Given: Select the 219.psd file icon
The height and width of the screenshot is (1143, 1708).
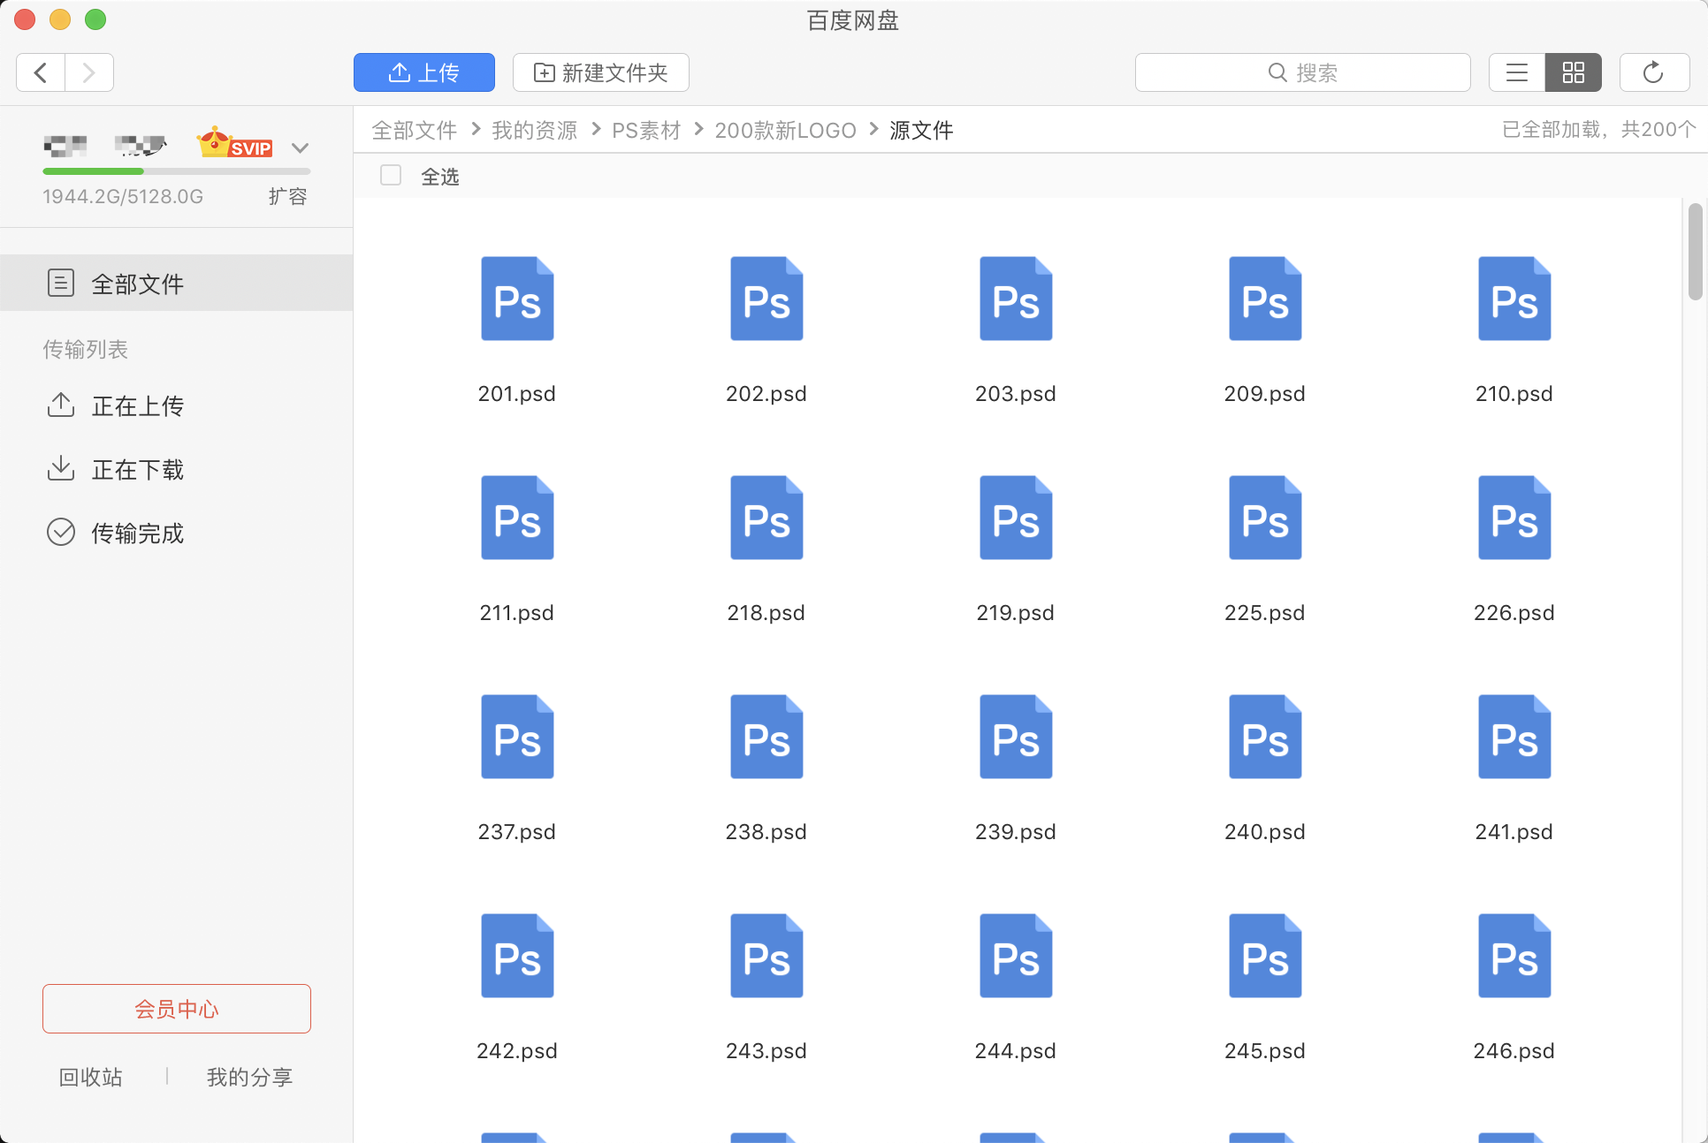Looking at the screenshot, I should 1016,518.
